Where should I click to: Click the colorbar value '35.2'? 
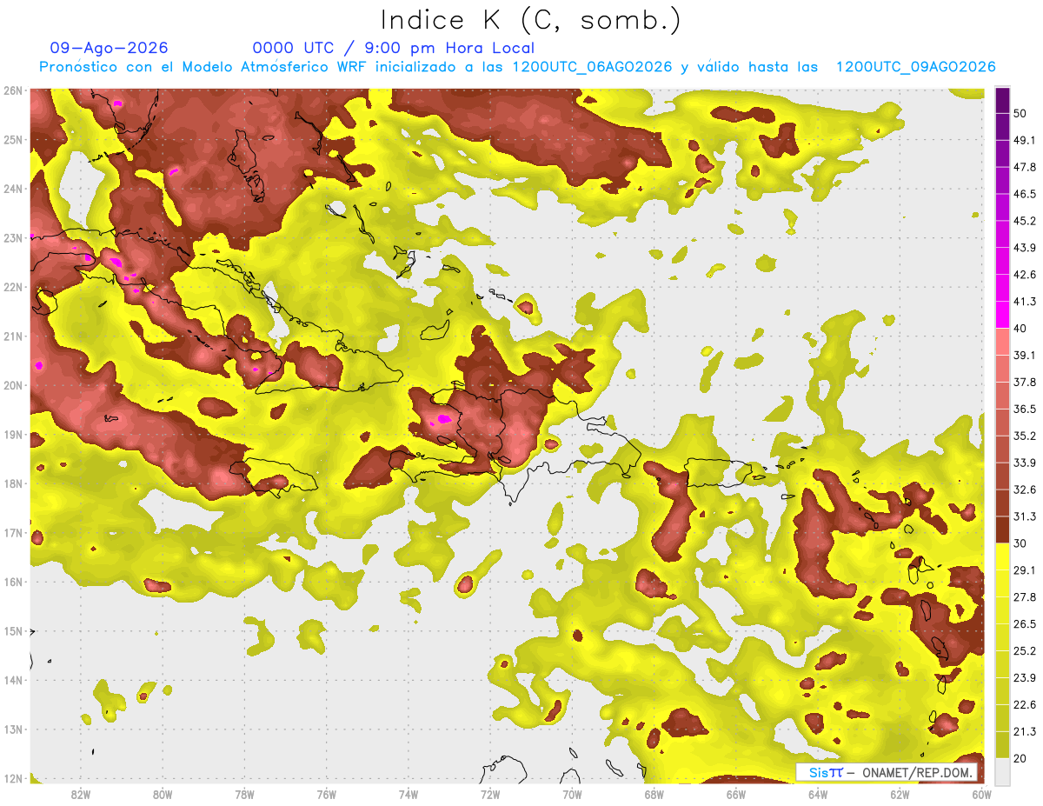click(1026, 436)
